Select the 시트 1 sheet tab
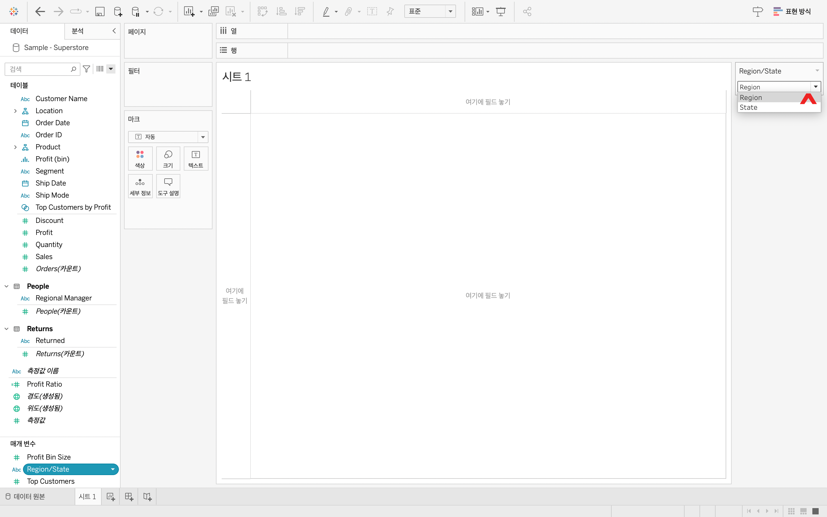 point(88,497)
